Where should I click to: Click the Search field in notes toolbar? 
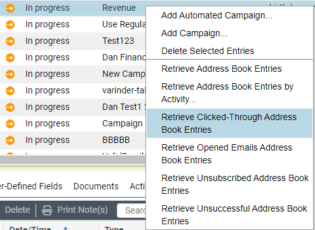131,210
